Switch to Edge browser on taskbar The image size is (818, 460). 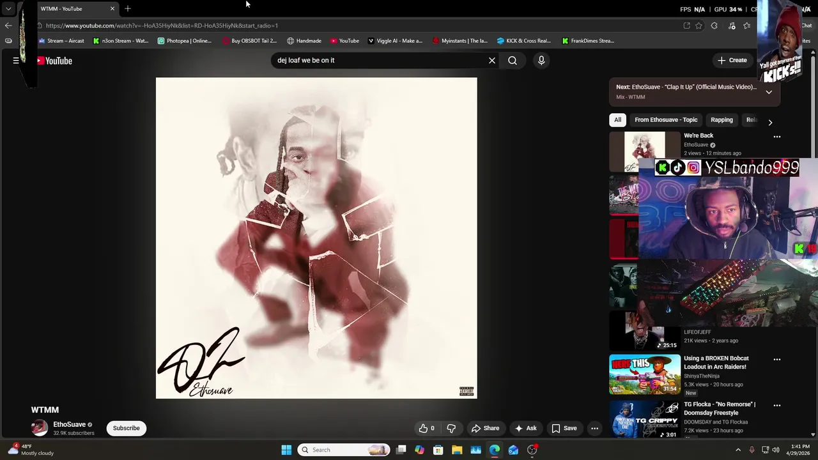495,450
